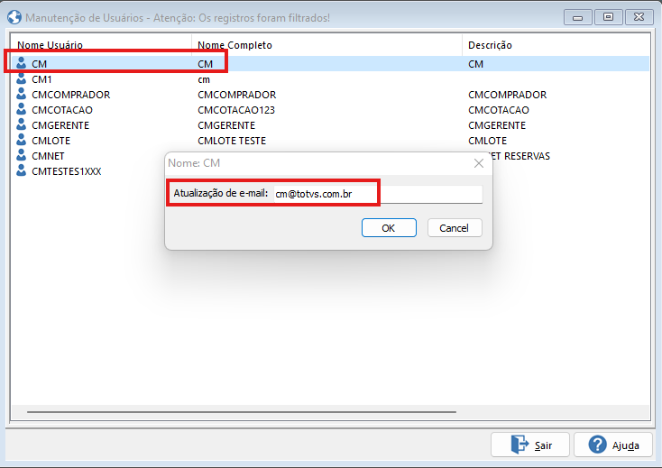Viewport: 662px width, 468px height.
Task: Maximize the Manutenção de Usuários window
Action: (x=609, y=17)
